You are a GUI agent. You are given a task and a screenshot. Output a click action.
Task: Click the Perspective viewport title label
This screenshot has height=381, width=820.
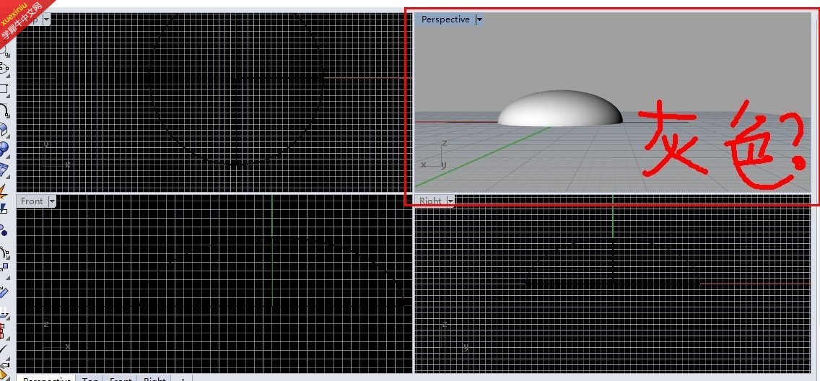pyautogui.click(x=445, y=19)
